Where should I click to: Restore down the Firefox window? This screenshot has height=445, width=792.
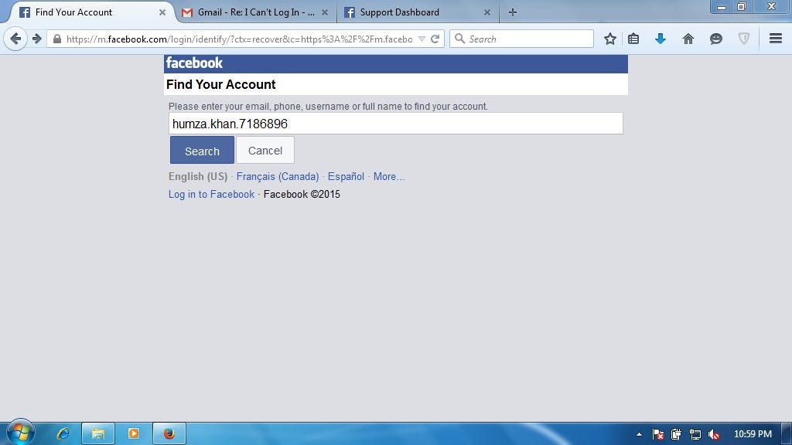coord(742,6)
